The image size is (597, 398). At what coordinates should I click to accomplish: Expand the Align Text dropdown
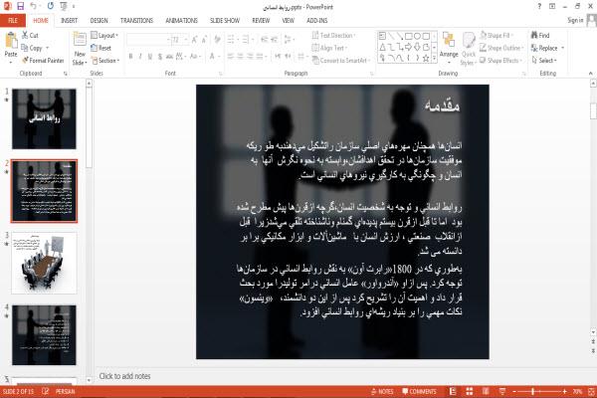(329, 48)
